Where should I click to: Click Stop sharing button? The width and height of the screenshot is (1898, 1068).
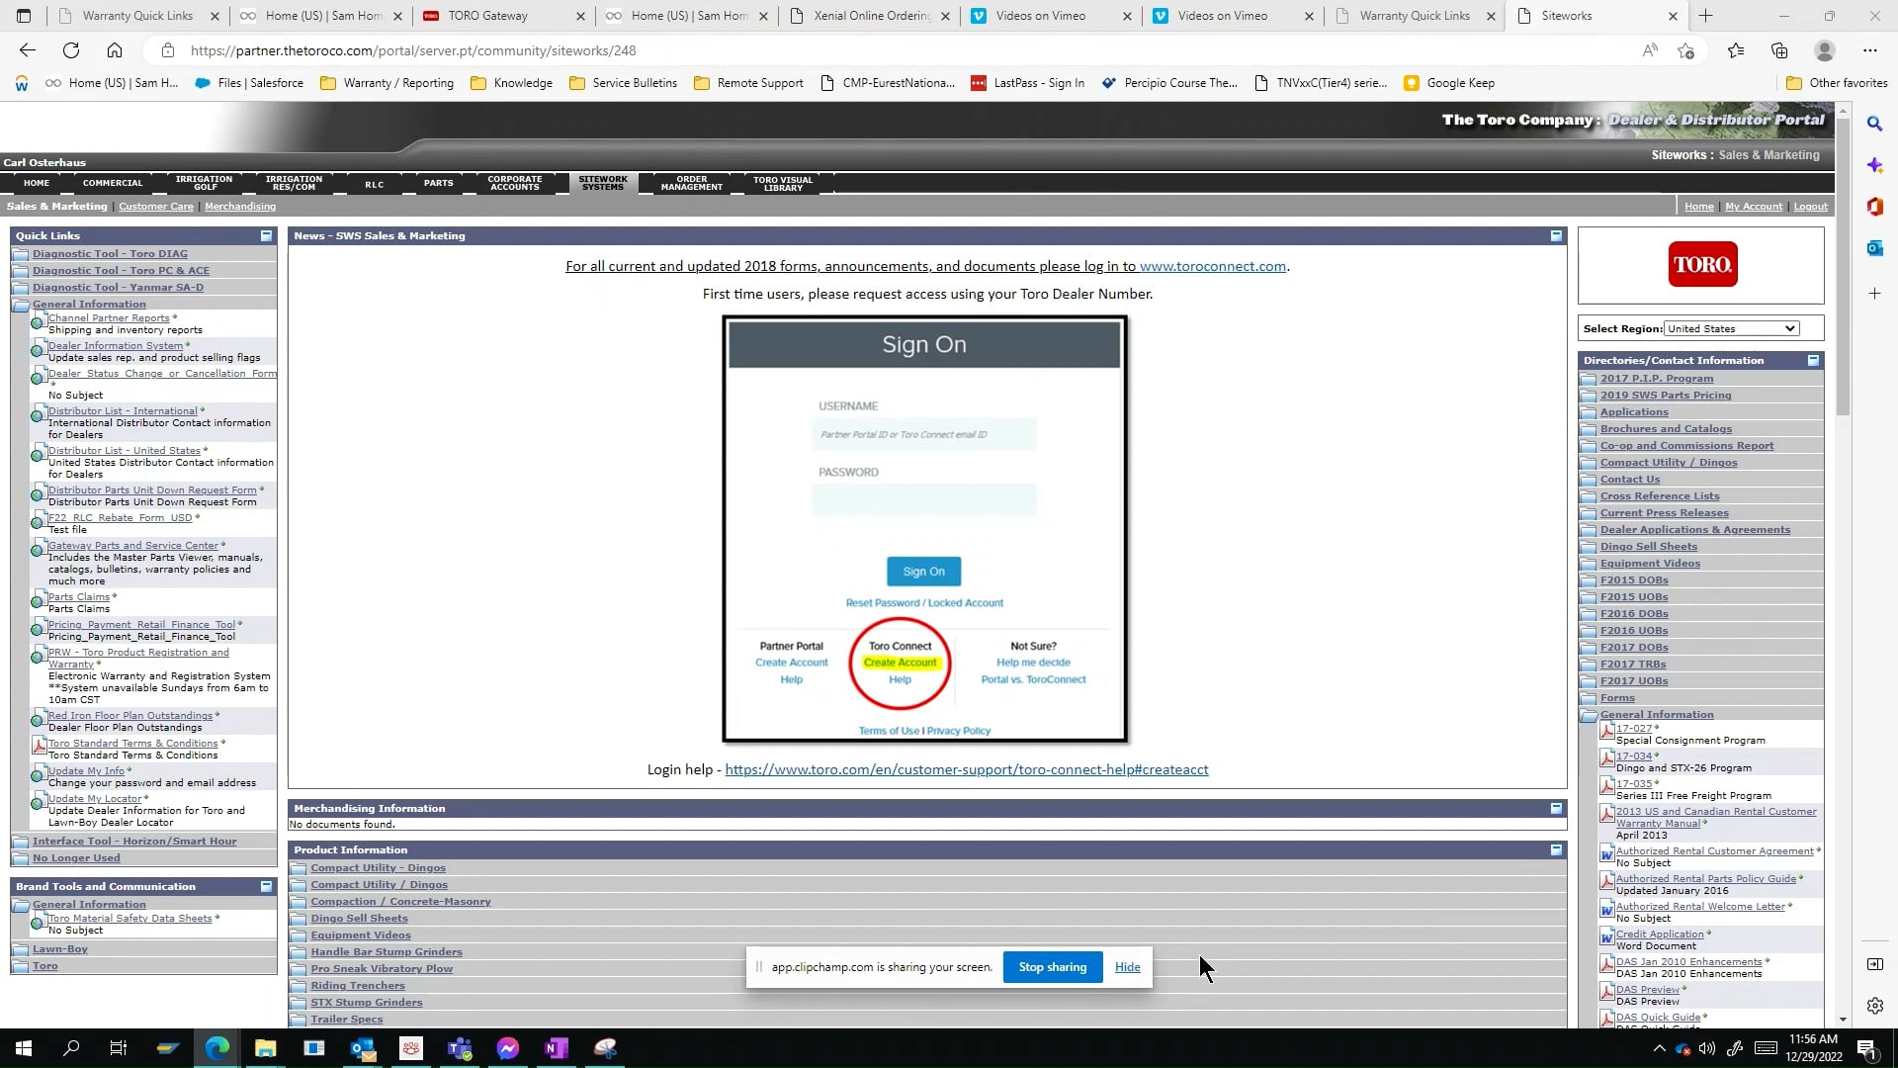tap(1053, 967)
